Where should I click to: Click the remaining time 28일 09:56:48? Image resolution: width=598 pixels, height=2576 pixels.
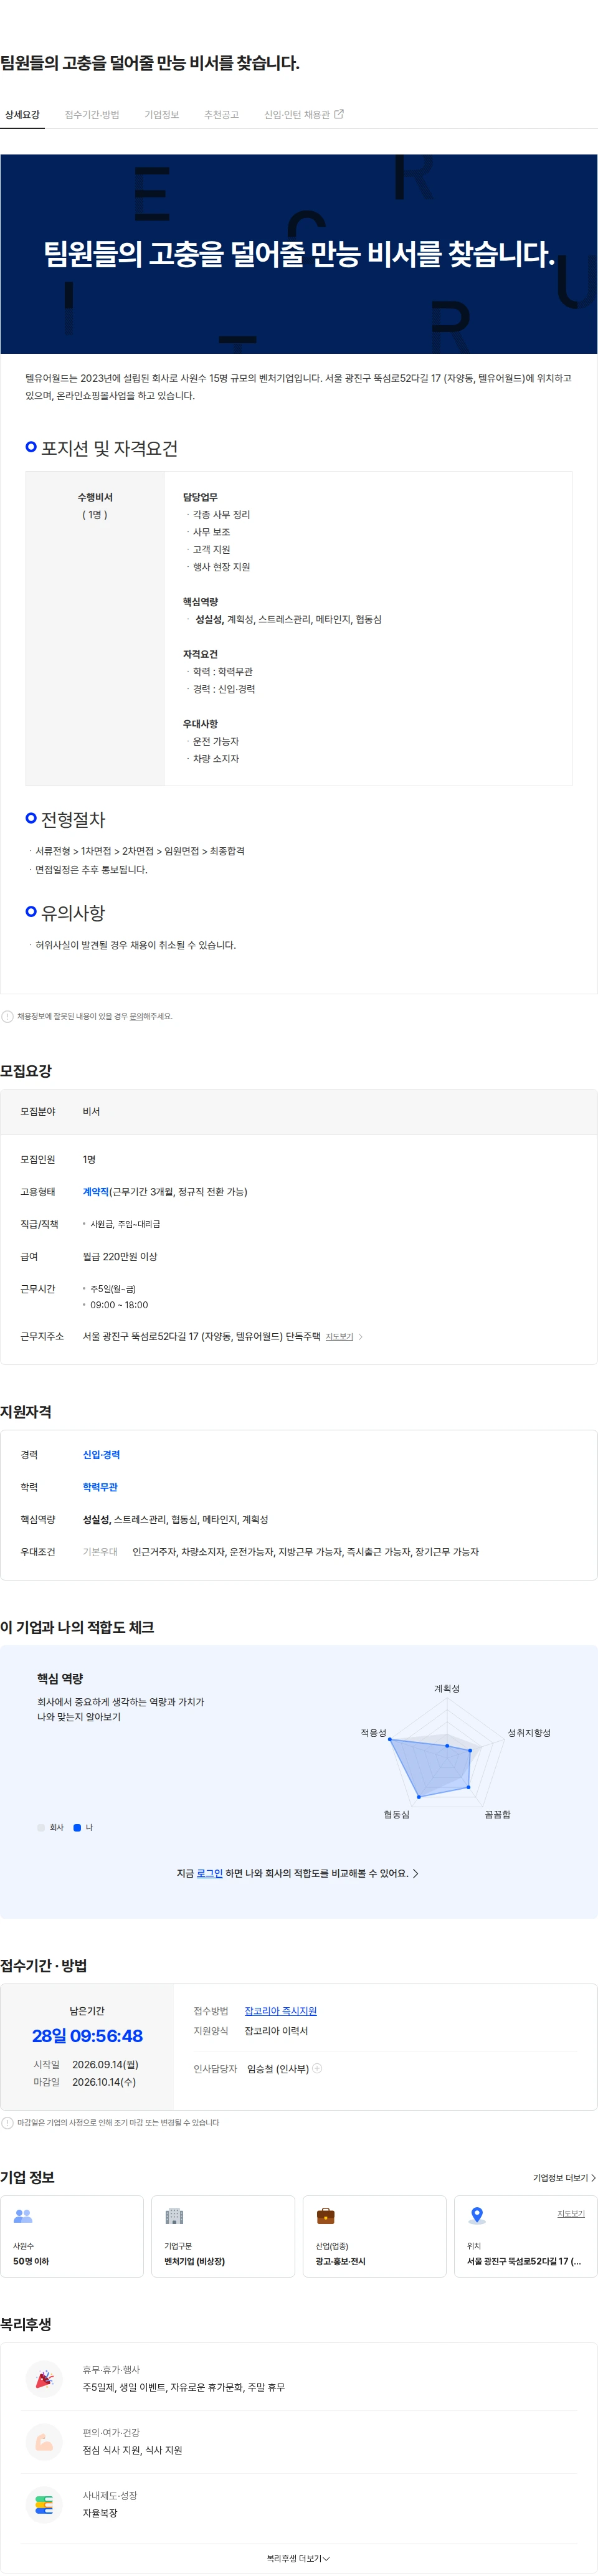click(87, 2035)
